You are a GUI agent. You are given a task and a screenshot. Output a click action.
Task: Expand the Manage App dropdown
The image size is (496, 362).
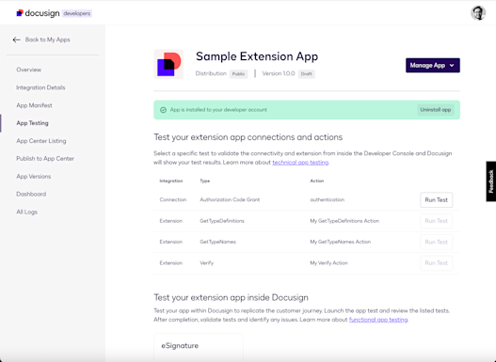coord(432,66)
